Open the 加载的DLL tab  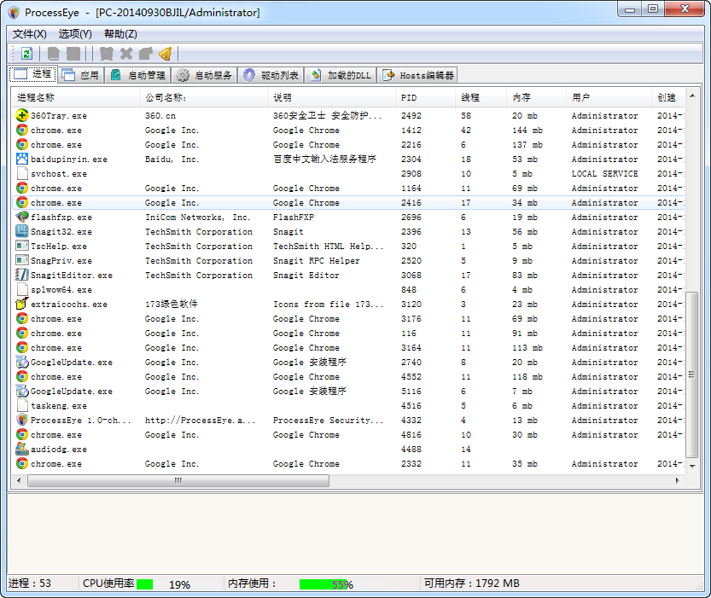pos(340,75)
